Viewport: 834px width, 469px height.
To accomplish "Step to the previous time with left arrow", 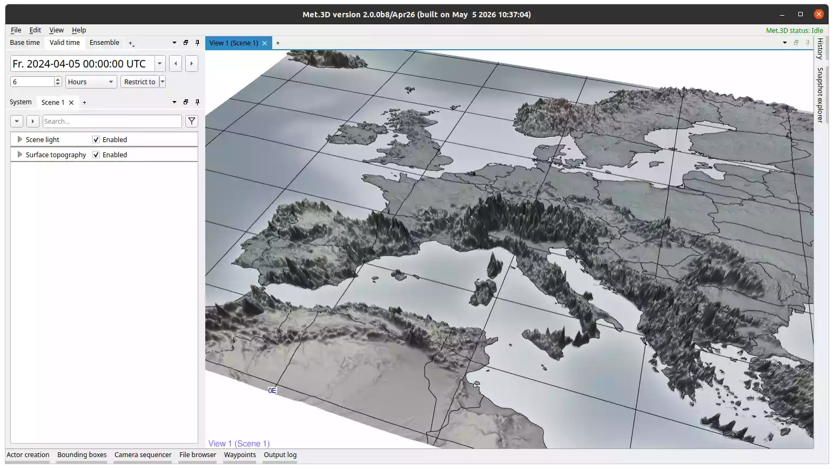I will [176, 64].
